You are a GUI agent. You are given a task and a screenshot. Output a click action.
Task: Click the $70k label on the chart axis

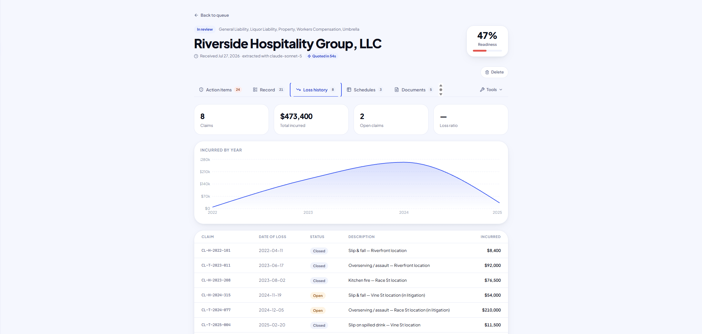tap(205, 196)
